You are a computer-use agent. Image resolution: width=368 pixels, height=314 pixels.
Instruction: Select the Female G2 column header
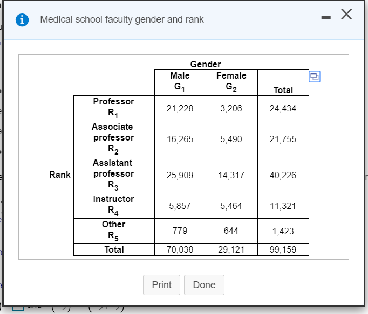click(x=231, y=82)
